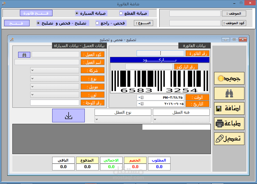Click the فتح (open) button

(x=17, y=23)
